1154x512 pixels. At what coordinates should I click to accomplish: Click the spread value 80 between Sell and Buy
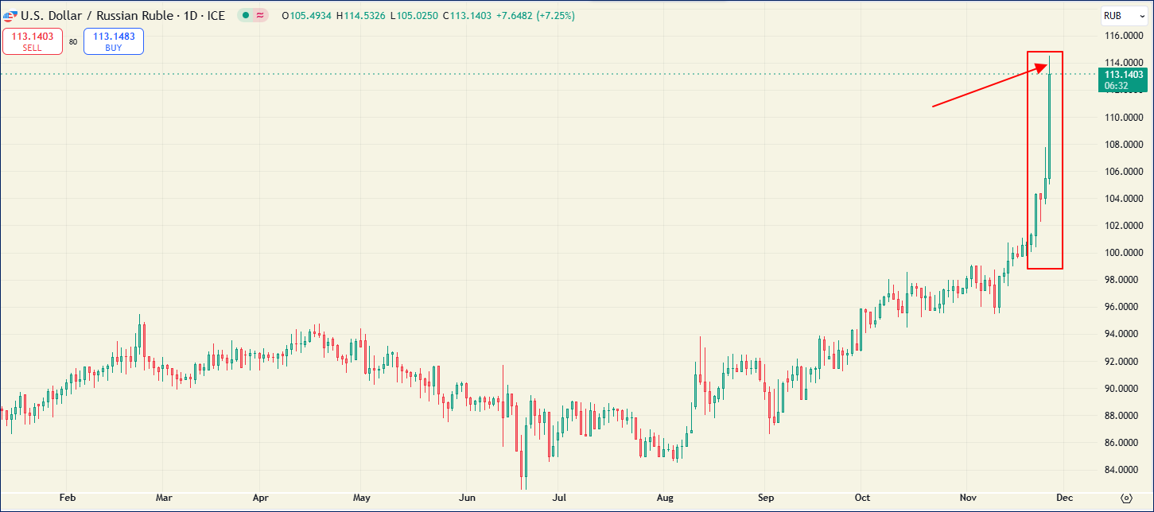[x=73, y=42]
